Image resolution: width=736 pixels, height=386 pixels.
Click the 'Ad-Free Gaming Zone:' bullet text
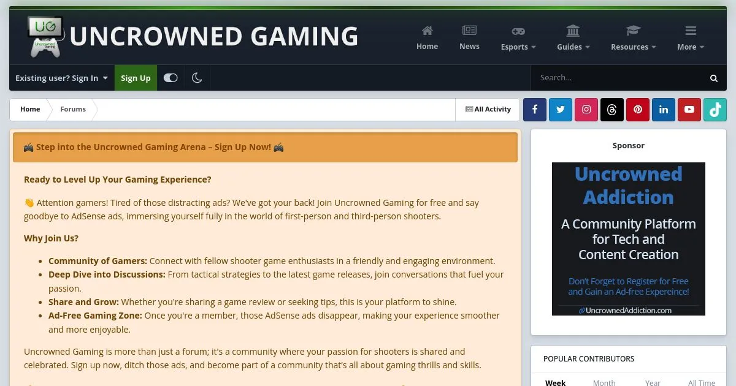point(95,316)
